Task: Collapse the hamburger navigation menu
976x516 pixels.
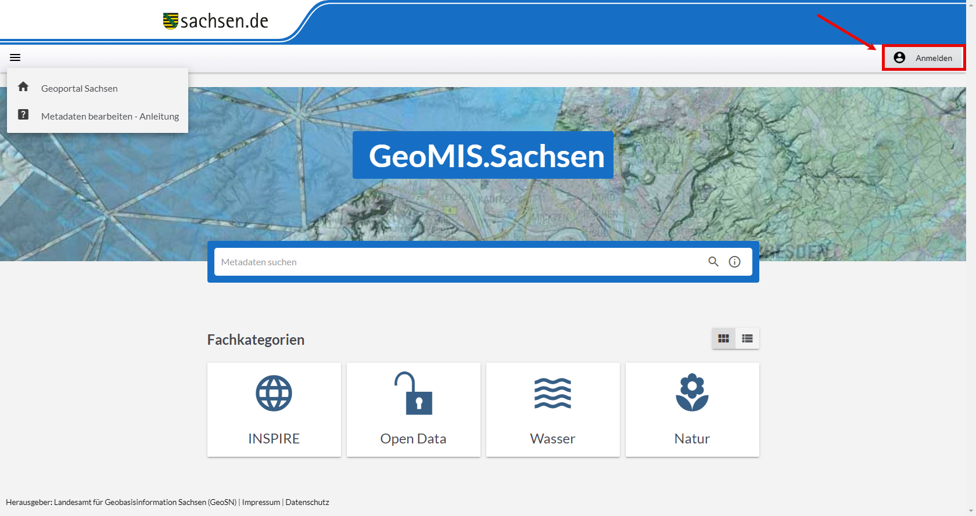Action: 15,57
